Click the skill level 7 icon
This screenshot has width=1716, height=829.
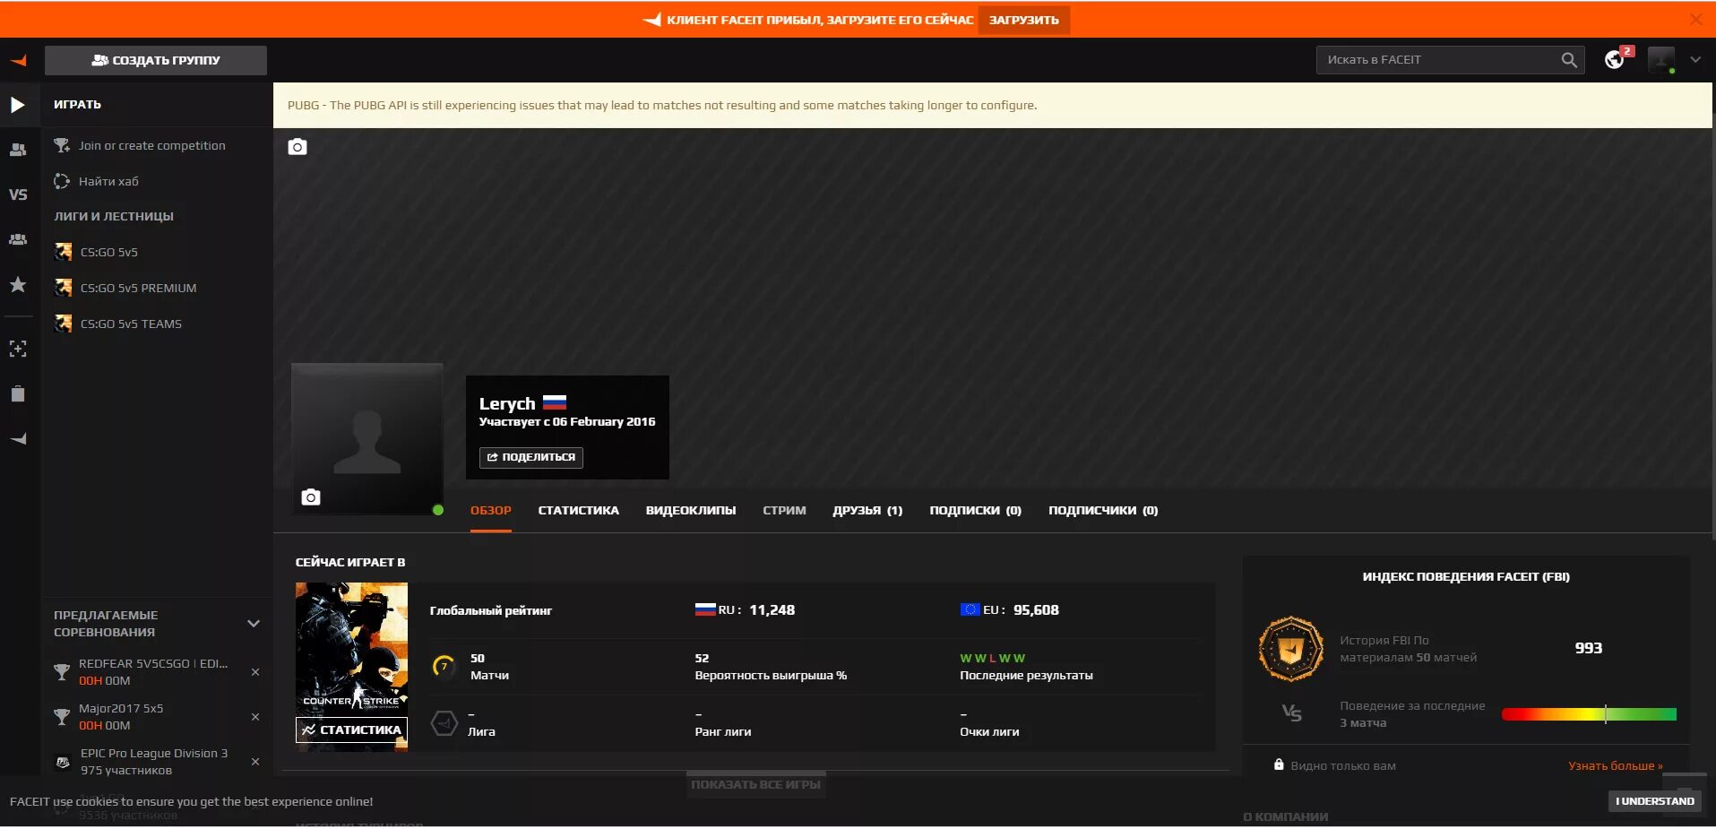pyautogui.click(x=444, y=666)
